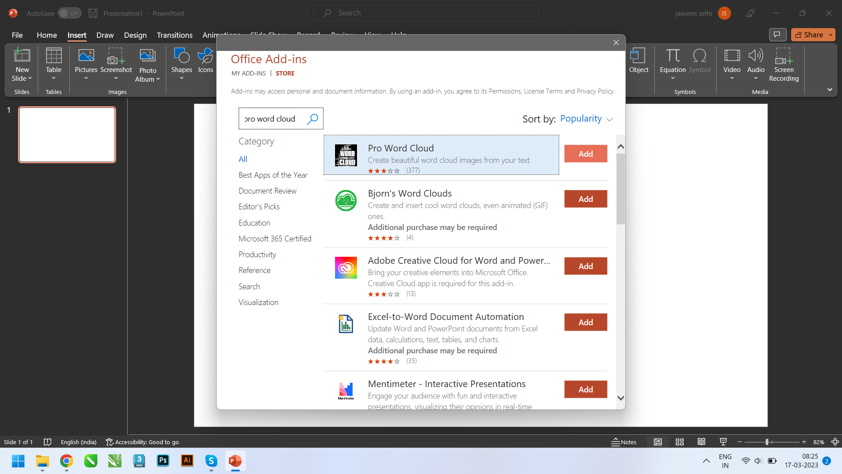Click the Bjorn's Word Clouds logo
The width and height of the screenshot is (842, 474).
[346, 201]
